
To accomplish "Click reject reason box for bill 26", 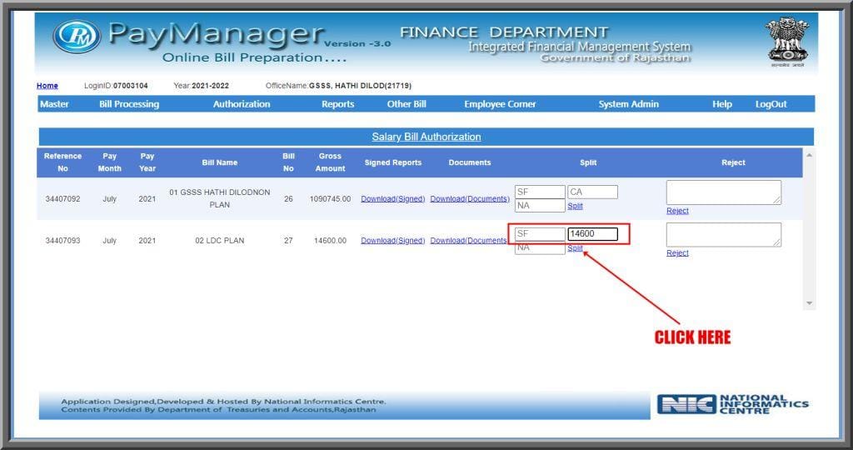I will (x=724, y=192).
